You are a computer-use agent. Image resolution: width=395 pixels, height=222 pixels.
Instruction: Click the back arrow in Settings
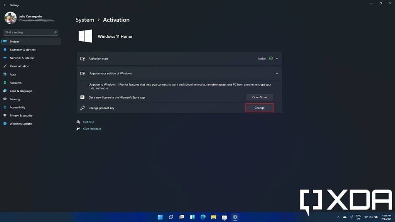[x=5, y=5]
